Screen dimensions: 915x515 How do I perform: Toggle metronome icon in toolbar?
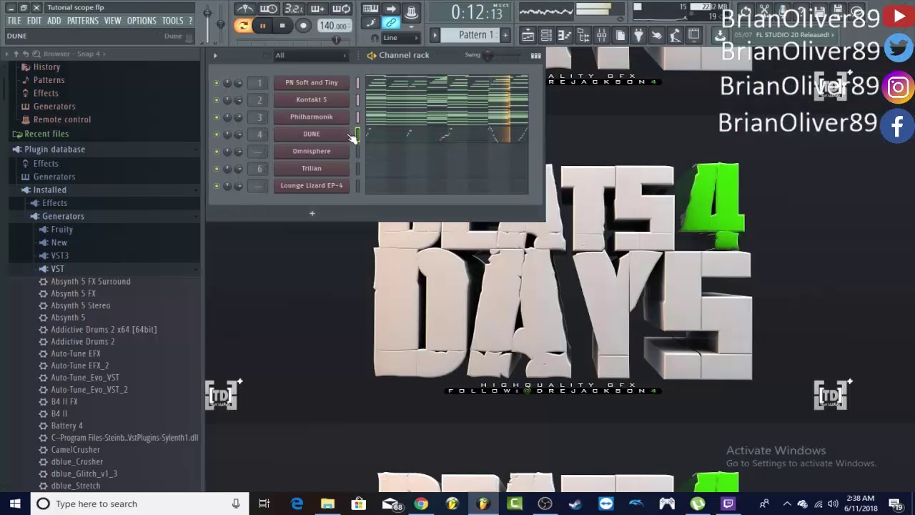click(x=245, y=9)
